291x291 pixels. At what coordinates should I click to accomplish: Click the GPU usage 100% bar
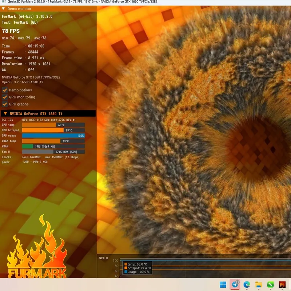coord(53,136)
